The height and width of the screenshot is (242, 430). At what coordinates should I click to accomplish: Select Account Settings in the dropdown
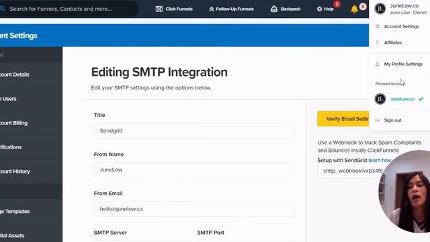click(402, 26)
